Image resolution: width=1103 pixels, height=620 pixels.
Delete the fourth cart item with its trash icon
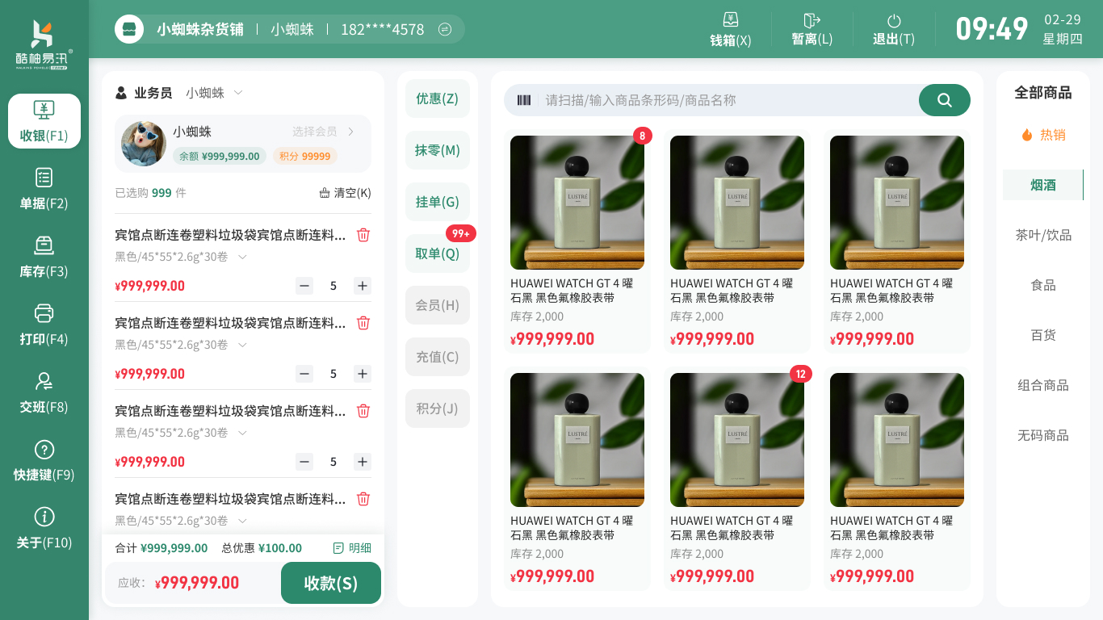click(363, 499)
